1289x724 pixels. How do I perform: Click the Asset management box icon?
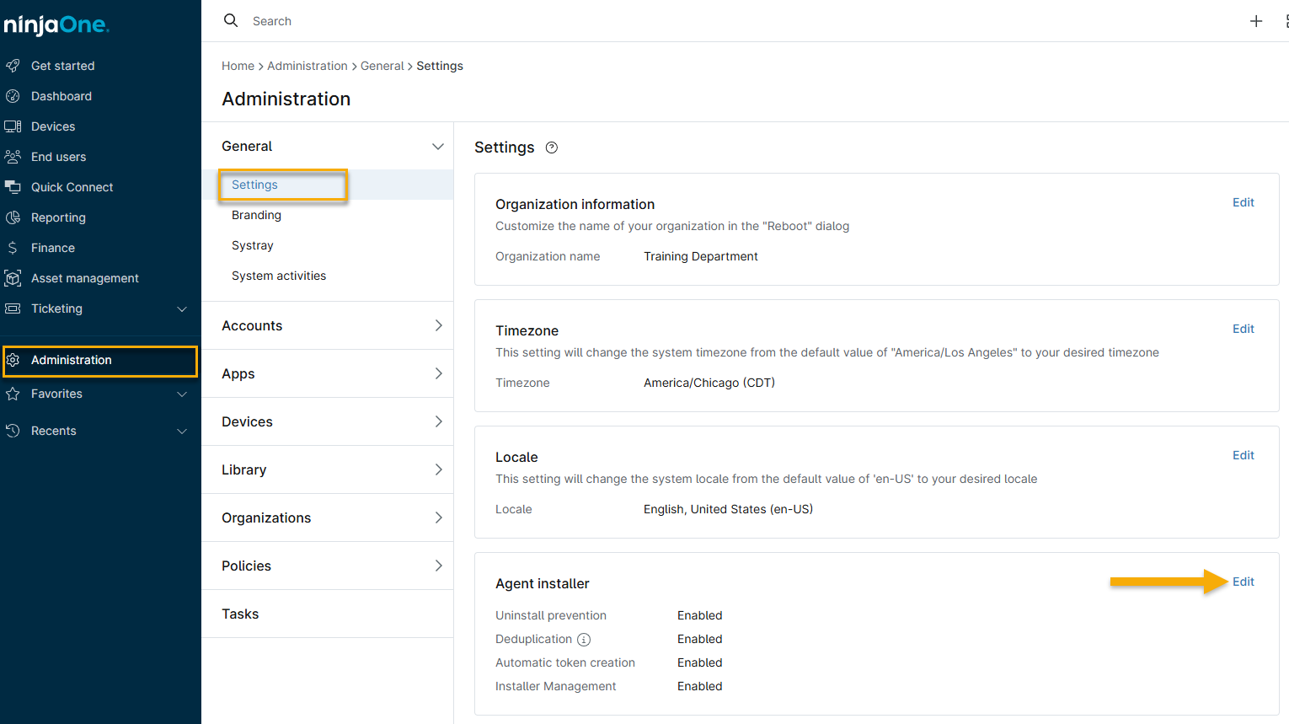point(13,278)
